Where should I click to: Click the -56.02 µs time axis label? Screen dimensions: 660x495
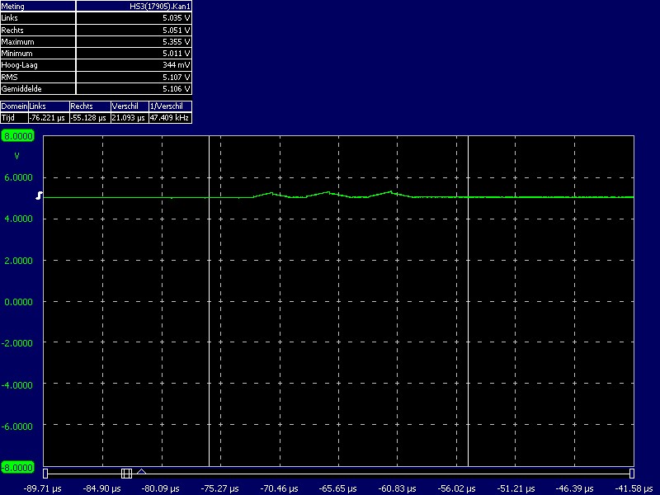[456, 488]
